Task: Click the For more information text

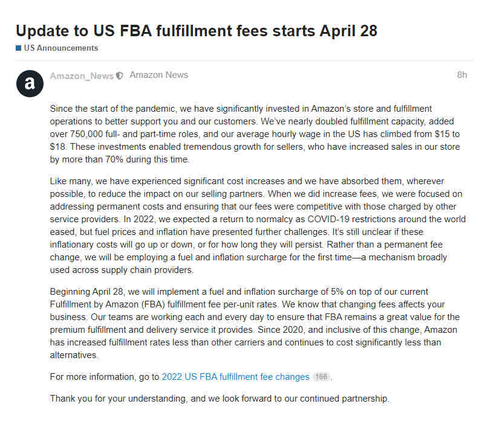Action: pos(105,377)
